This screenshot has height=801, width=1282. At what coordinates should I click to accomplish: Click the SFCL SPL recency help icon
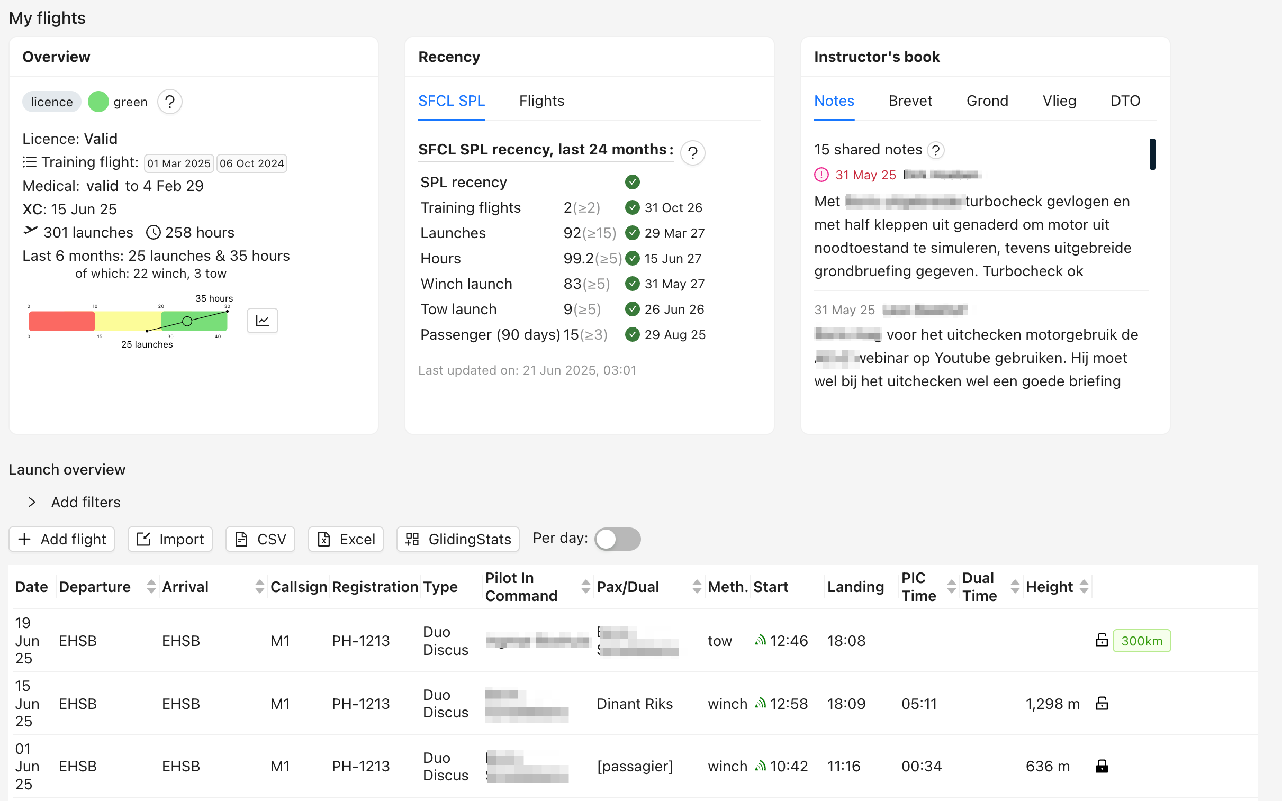pos(692,153)
